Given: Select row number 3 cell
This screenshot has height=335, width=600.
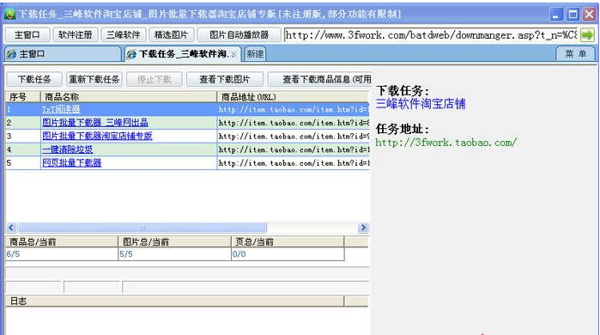Looking at the screenshot, I should coord(23,137).
